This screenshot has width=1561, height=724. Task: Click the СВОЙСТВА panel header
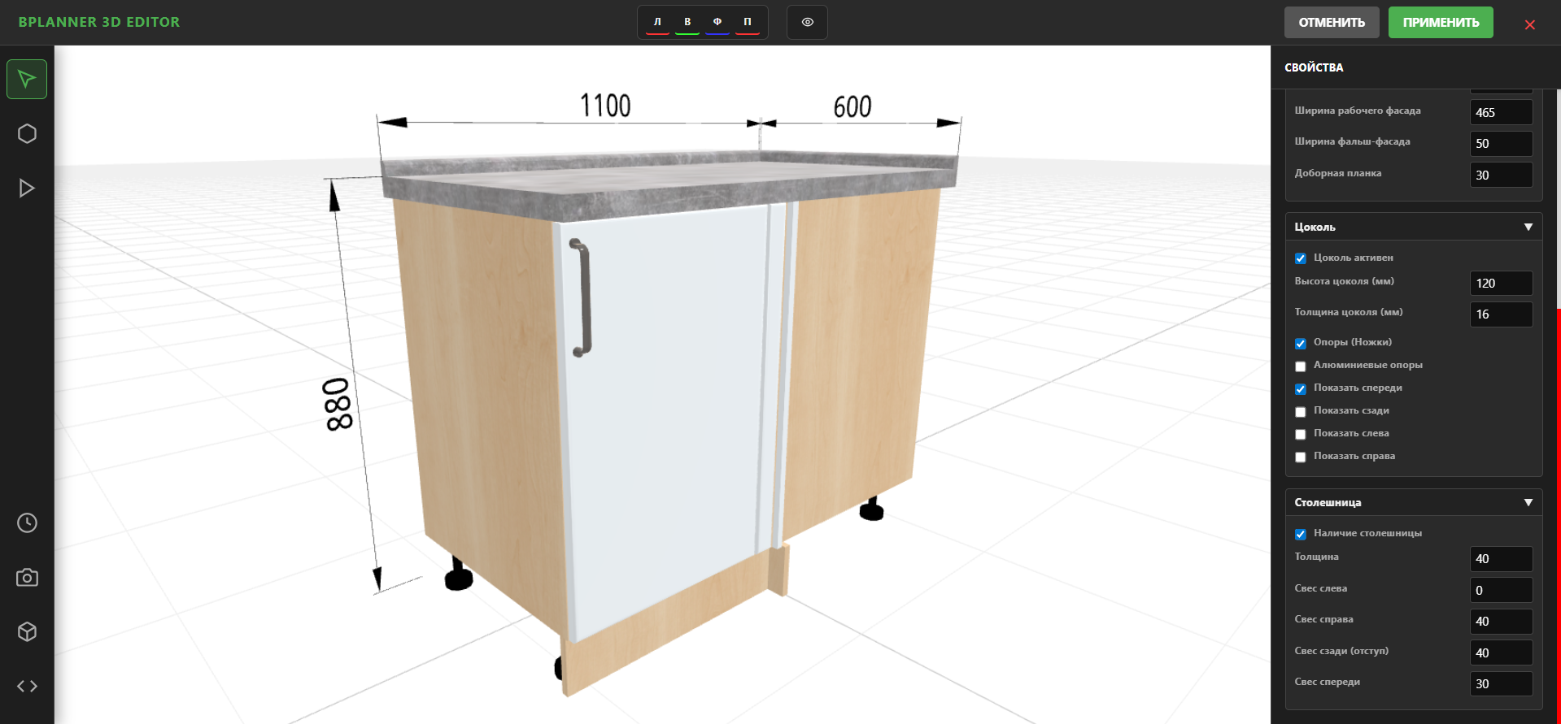[x=1314, y=67]
